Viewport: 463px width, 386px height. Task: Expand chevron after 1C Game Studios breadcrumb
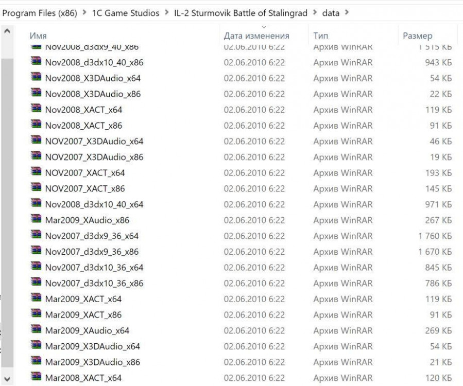point(167,13)
